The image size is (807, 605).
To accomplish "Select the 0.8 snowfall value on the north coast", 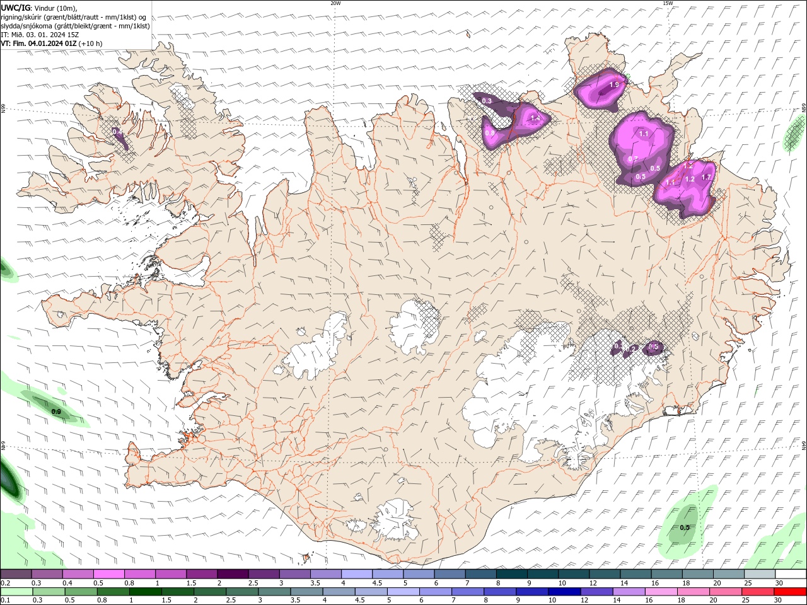I will coord(490,133).
